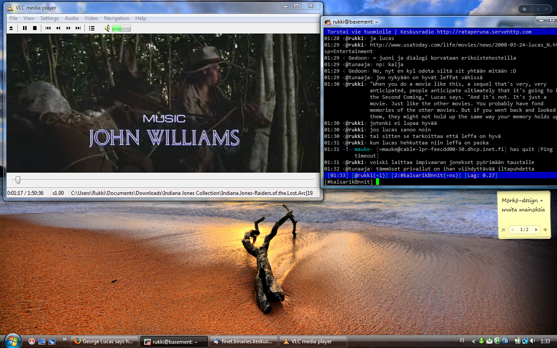Jump to previous track in VLC
The height and width of the screenshot is (348, 557).
point(48,28)
